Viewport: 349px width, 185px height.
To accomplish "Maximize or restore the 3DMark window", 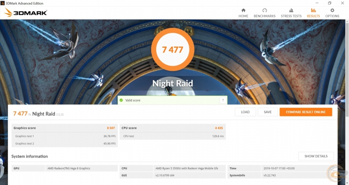I will 330,3.
